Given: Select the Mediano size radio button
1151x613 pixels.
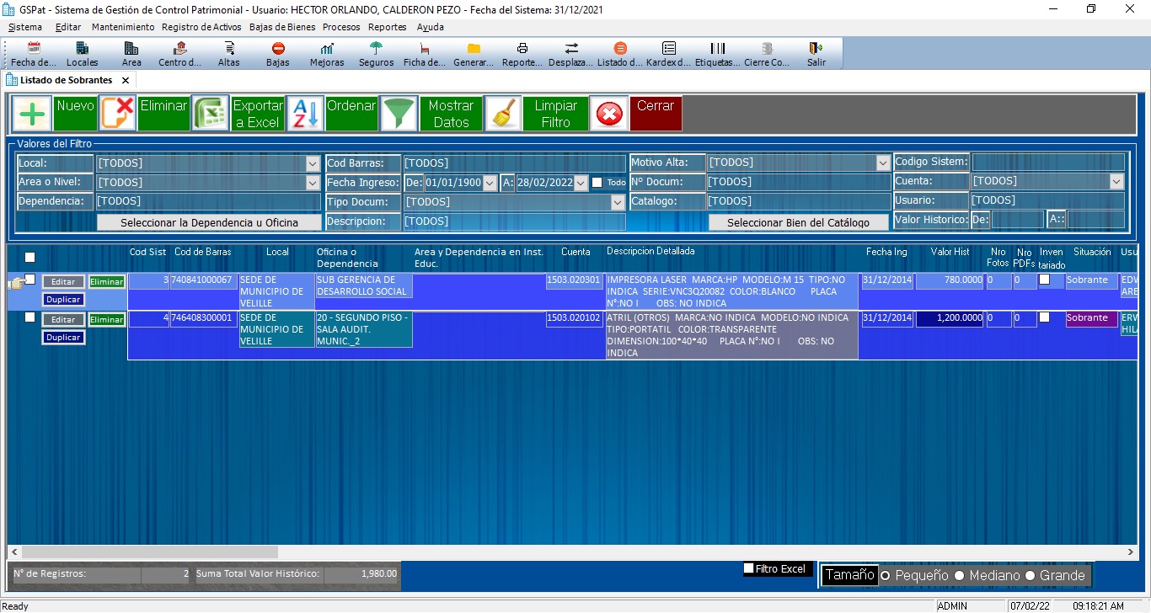Looking at the screenshot, I should point(959,576).
